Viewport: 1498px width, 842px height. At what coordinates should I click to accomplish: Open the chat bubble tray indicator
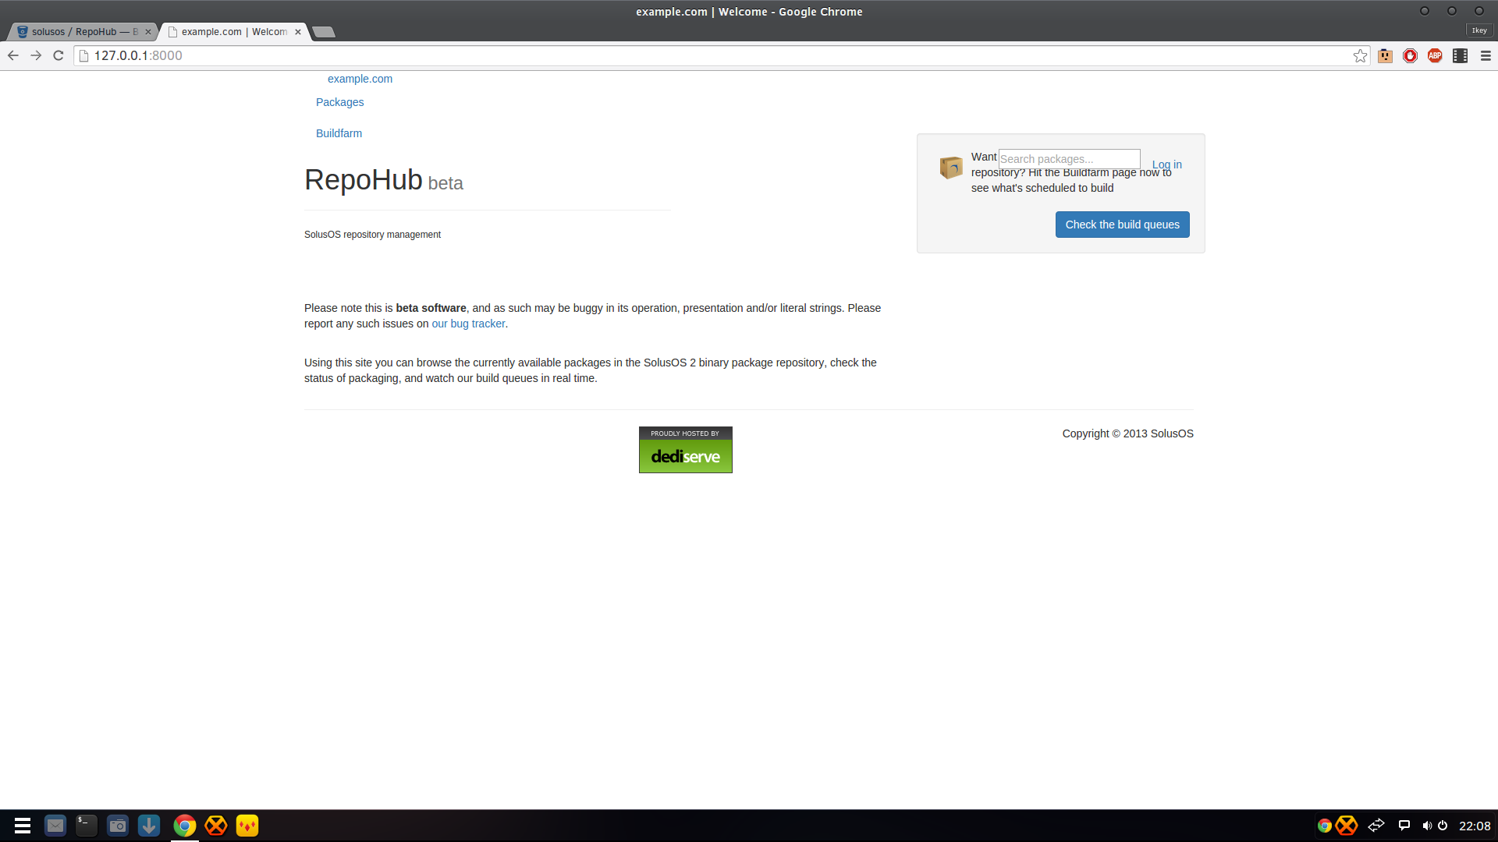pyautogui.click(x=1404, y=826)
